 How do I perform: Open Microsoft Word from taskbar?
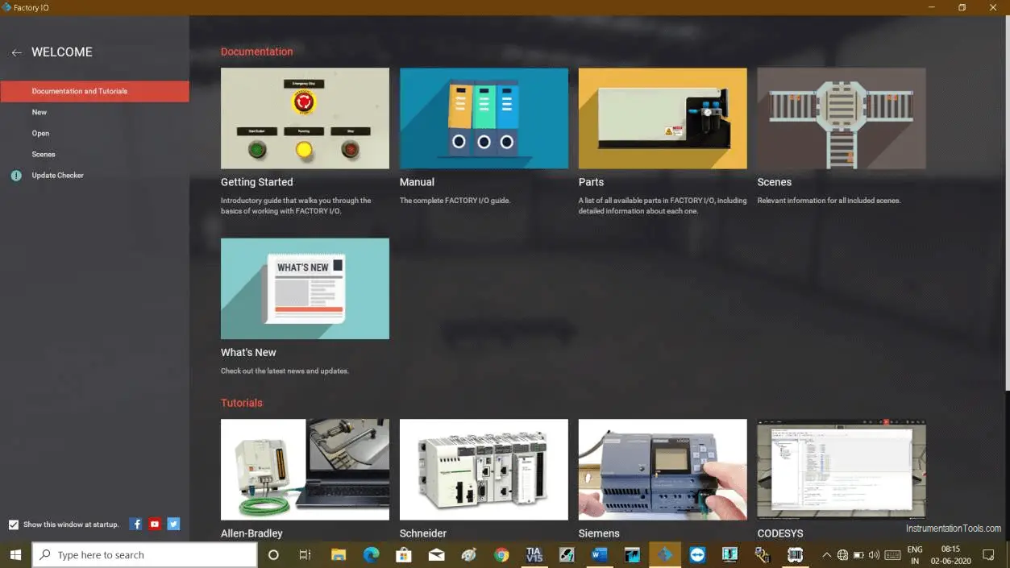pos(599,555)
